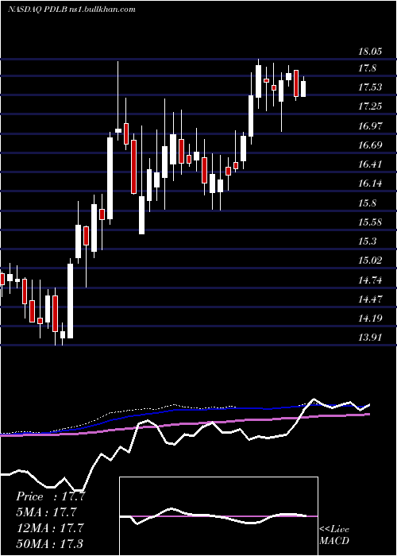Click the 14.47 price axis label
397x556 pixels.
(x=371, y=299)
